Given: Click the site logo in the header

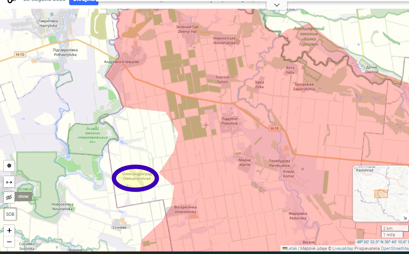Looking at the screenshot, I should click(11, 1).
